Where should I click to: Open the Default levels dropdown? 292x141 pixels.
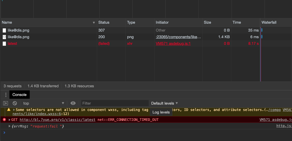click(164, 103)
